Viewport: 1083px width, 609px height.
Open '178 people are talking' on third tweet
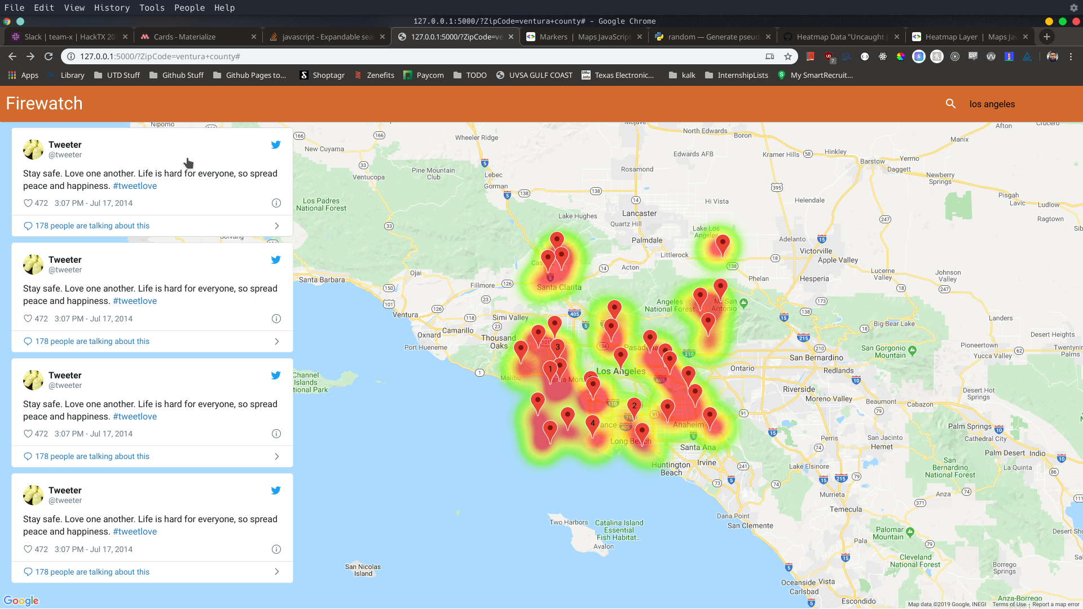[x=92, y=456]
